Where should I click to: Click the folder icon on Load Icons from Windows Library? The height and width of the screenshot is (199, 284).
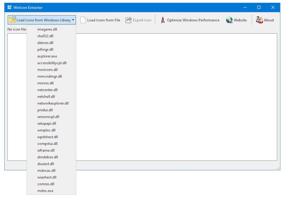pos(12,19)
